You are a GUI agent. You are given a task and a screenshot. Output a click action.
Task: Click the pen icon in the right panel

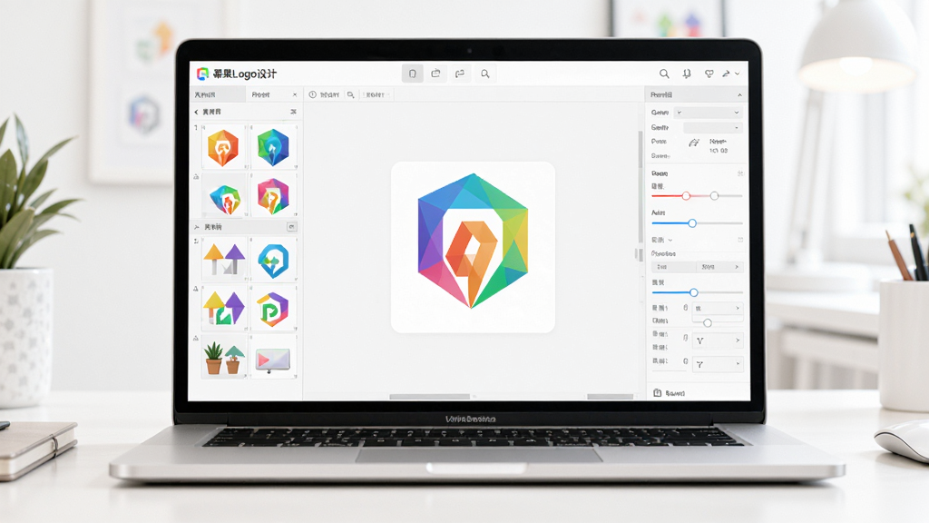click(694, 143)
